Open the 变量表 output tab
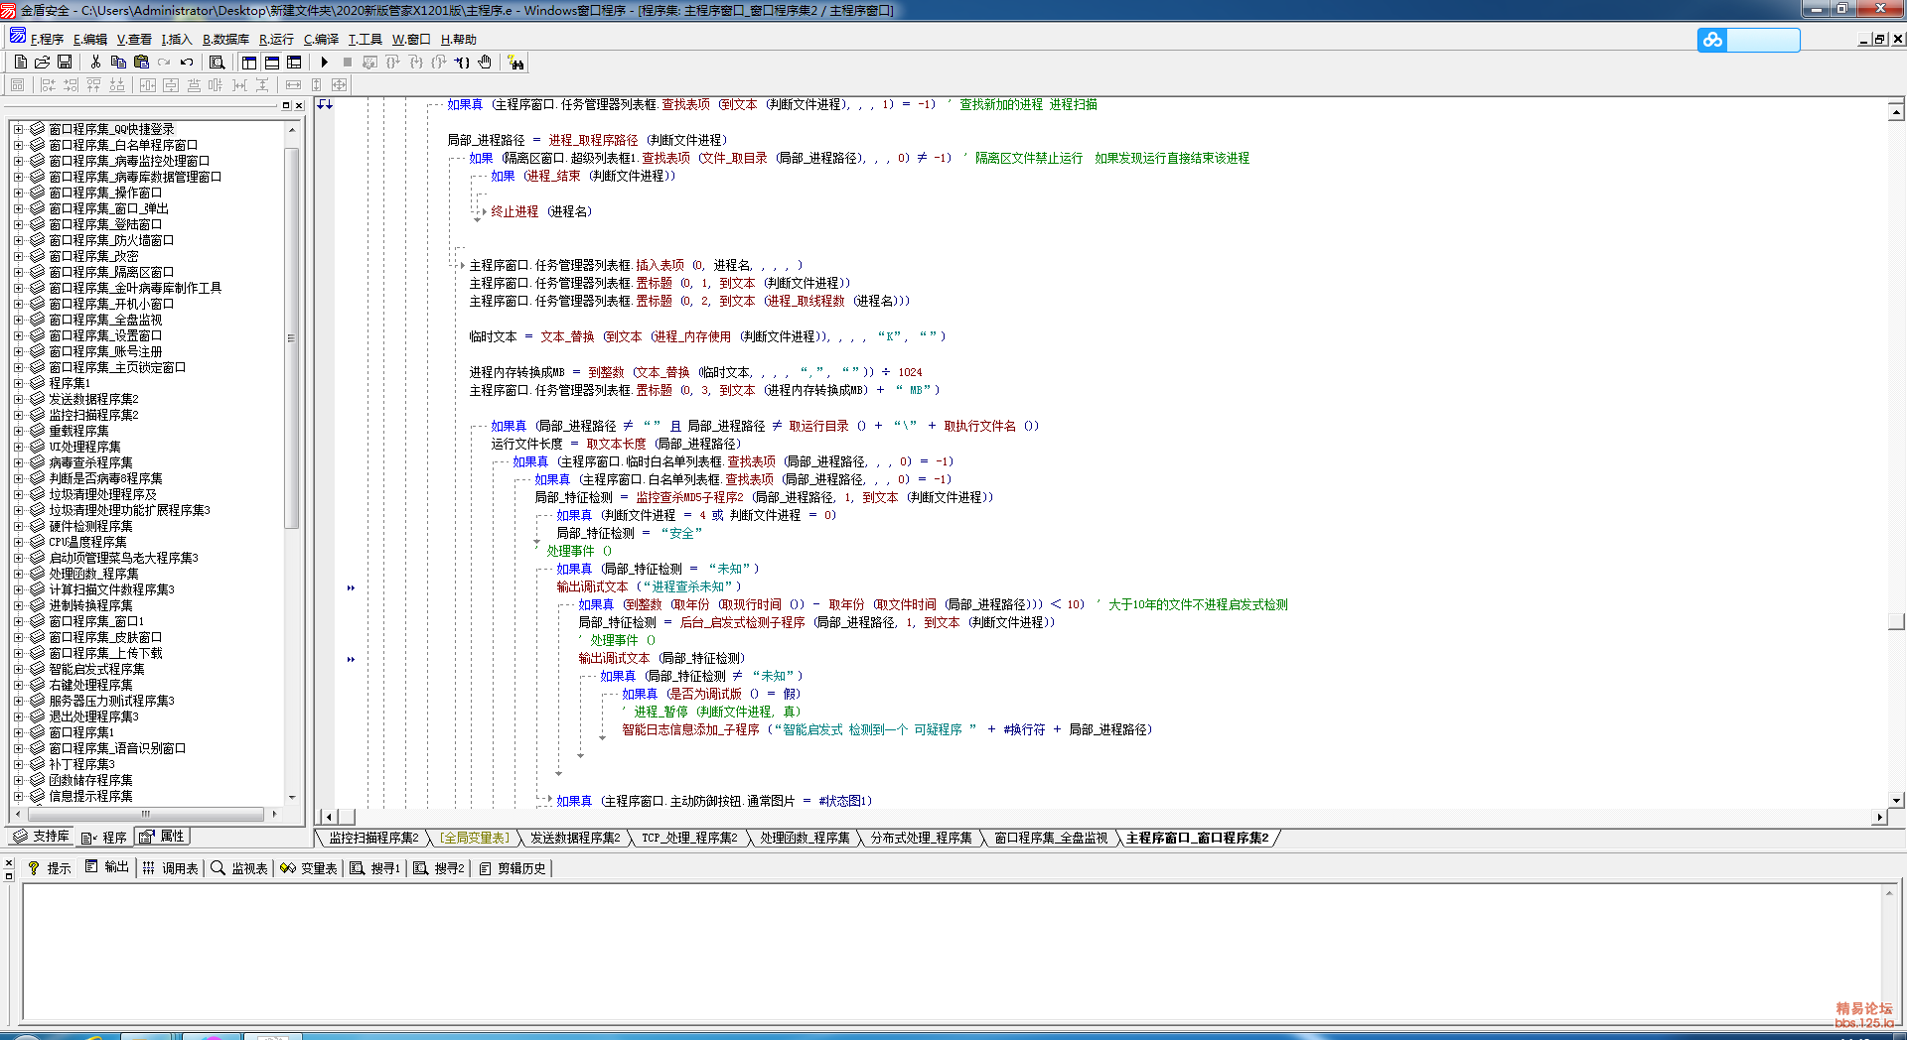 tap(309, 868)
